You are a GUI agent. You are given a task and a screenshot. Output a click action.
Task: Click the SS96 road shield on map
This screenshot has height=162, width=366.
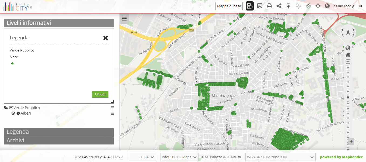click(191, 30)
